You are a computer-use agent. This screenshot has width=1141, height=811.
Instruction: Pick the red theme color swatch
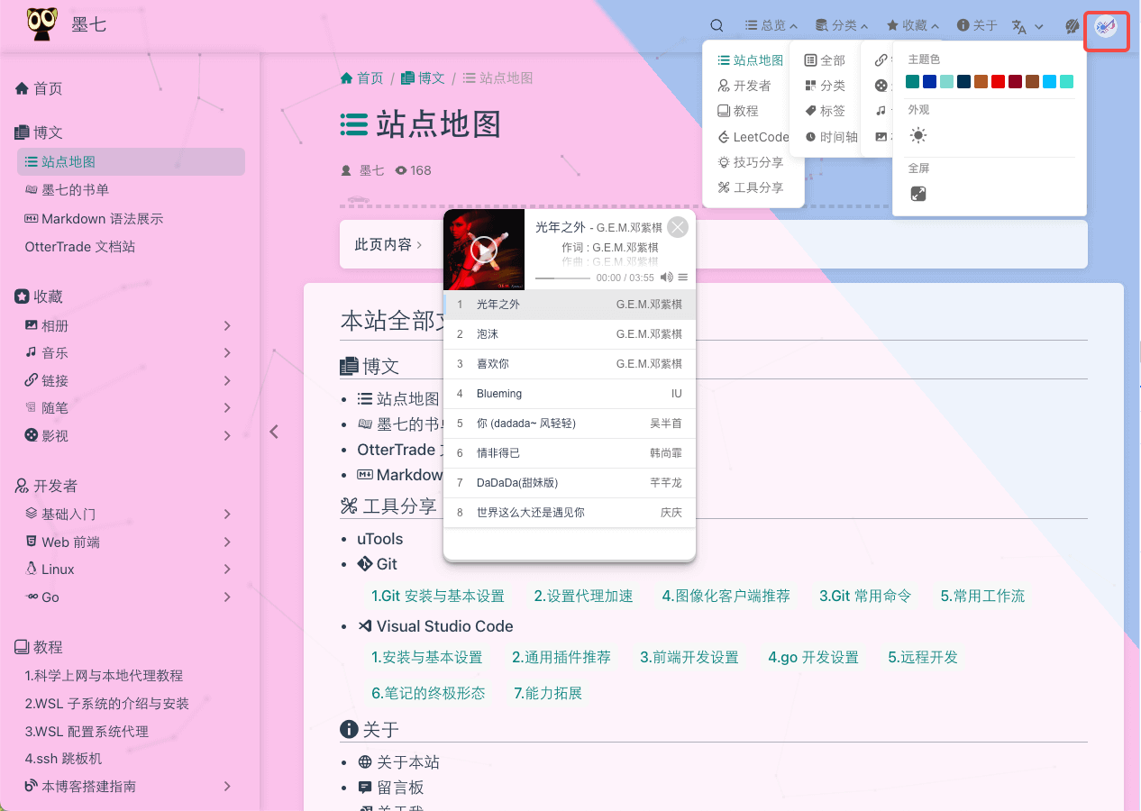click(x=998, y=81)
